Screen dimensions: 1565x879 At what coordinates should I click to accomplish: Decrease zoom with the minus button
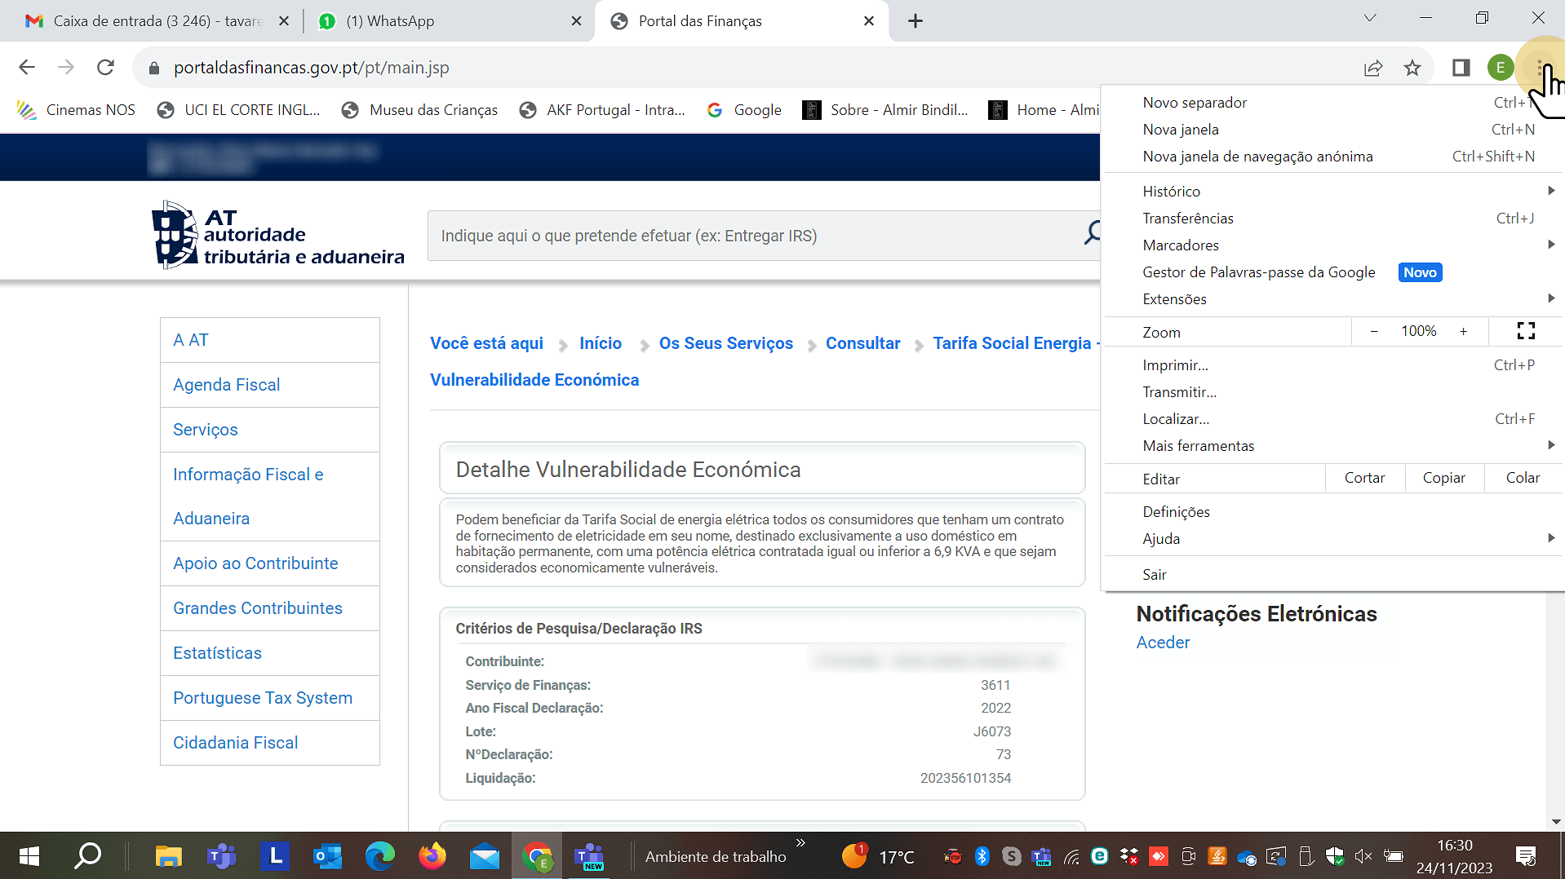1374,331
